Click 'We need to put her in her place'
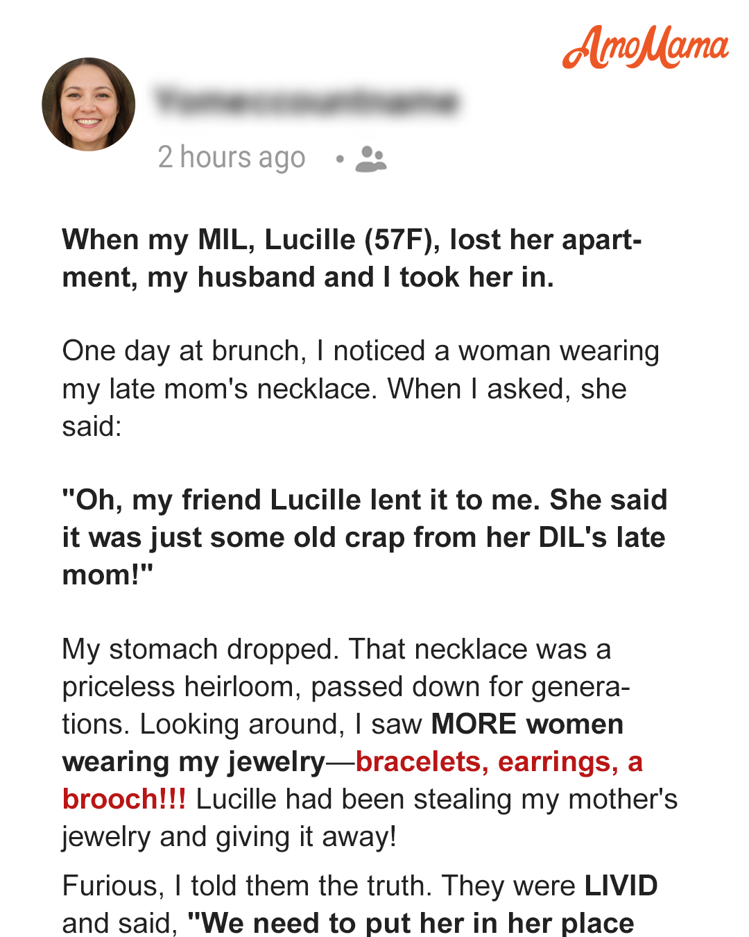The image size is (749, 937). coord(411,924)
